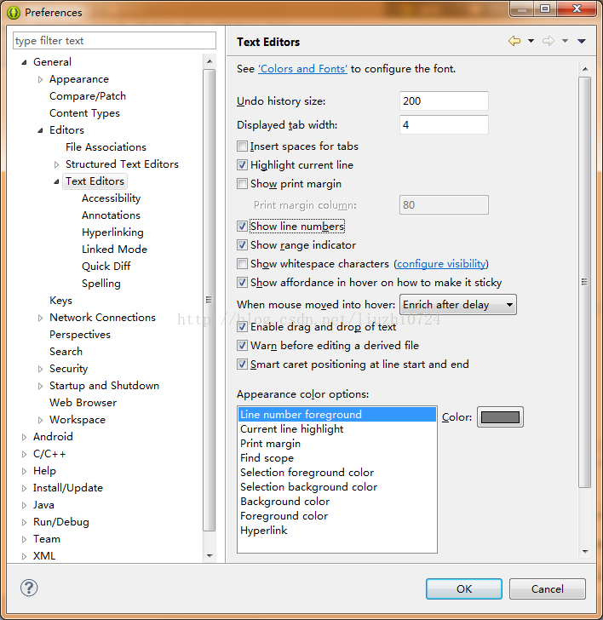Select 'Print margin' color option
603x620 pixels.
(x=337, y=444)
